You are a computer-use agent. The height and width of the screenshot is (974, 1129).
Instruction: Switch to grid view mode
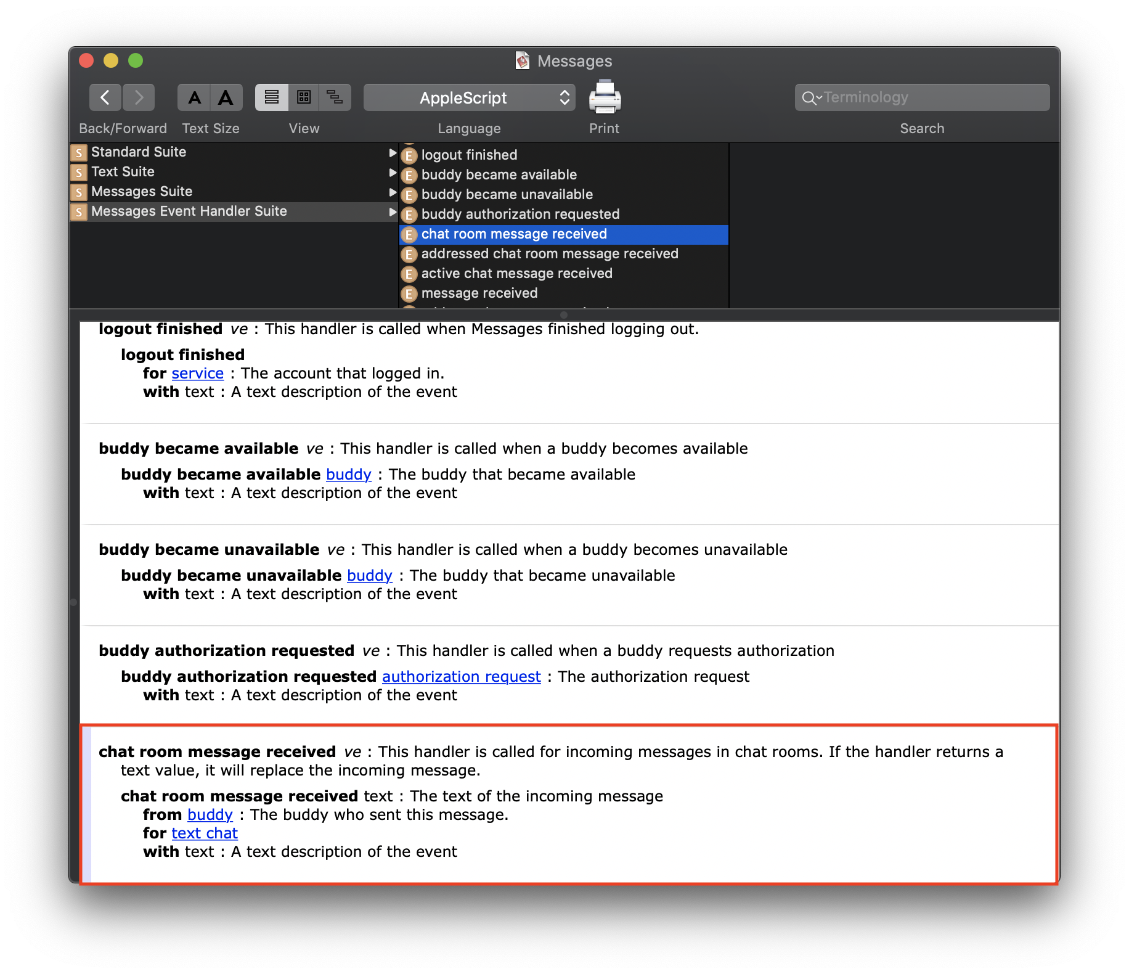pyautogui.click(x=304, y=97)
